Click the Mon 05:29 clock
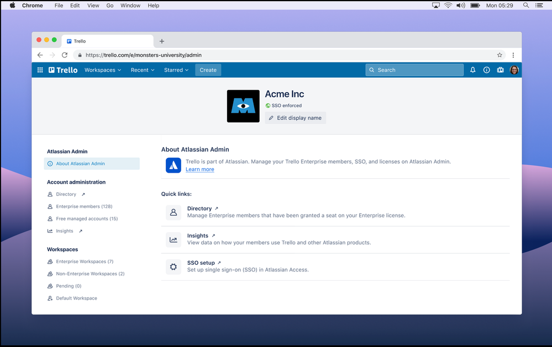The width and height of the screenshot is (552, 347). (500, 6)
